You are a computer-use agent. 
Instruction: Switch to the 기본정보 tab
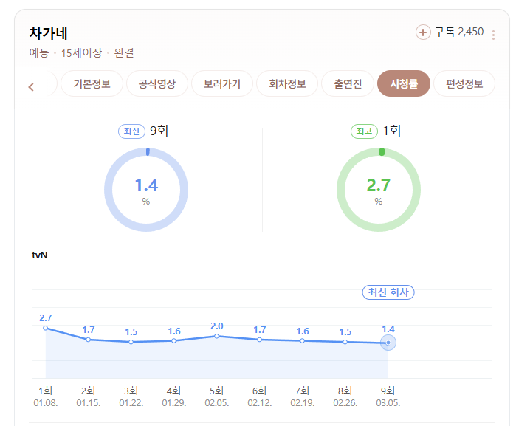[92, 83]
